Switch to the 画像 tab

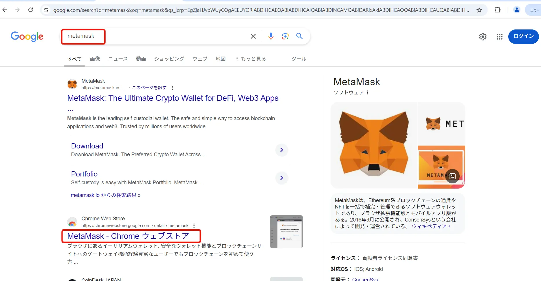[x=95, y=59]
